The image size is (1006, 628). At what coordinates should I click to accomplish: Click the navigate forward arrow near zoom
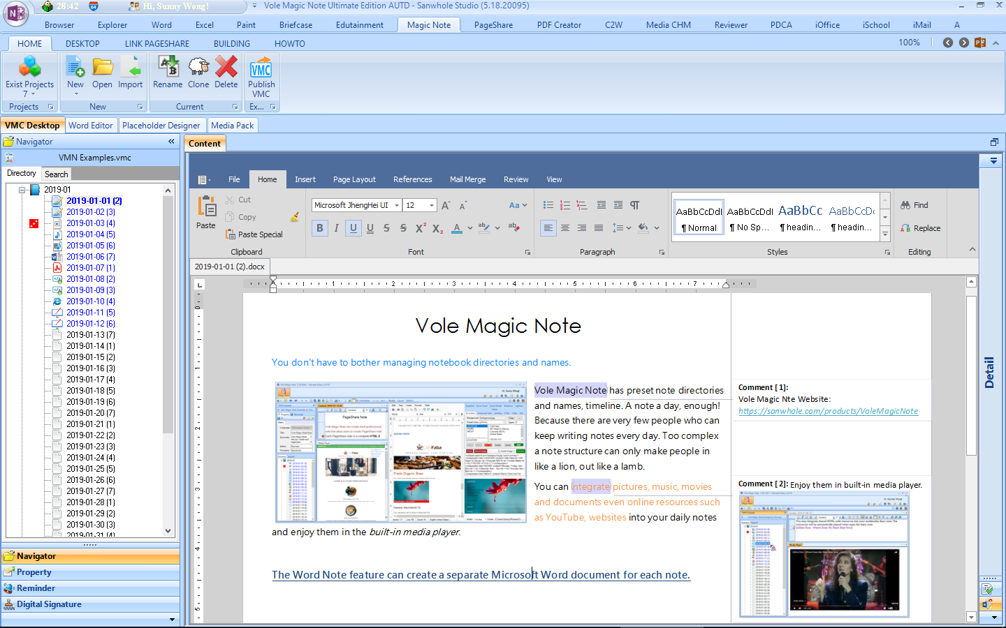pos(964,43)
